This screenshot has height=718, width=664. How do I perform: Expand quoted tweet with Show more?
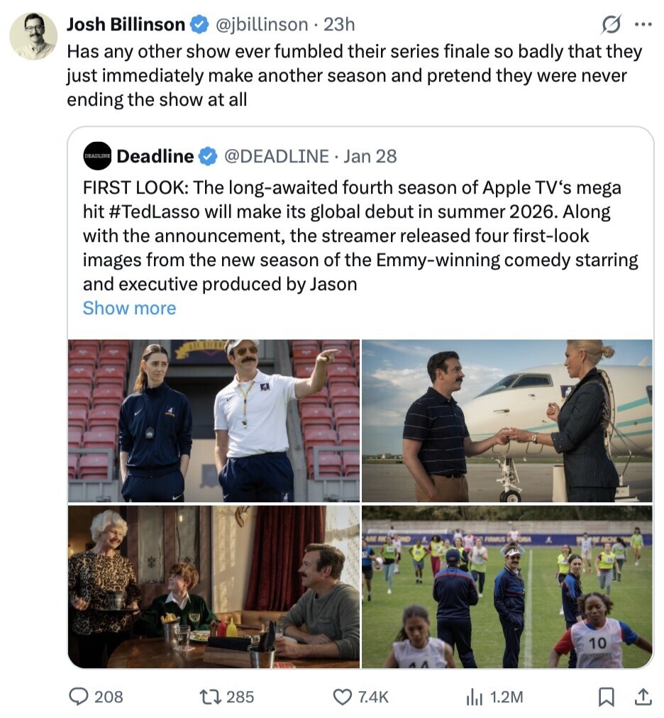(x=129, y=308)
